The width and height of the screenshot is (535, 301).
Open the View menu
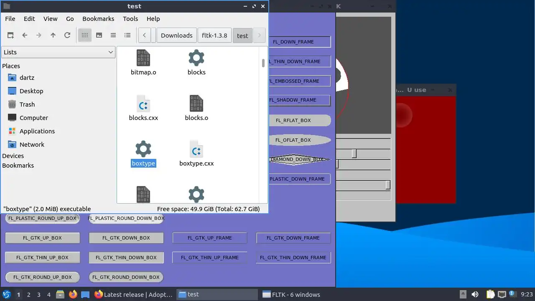pos(51,19)
